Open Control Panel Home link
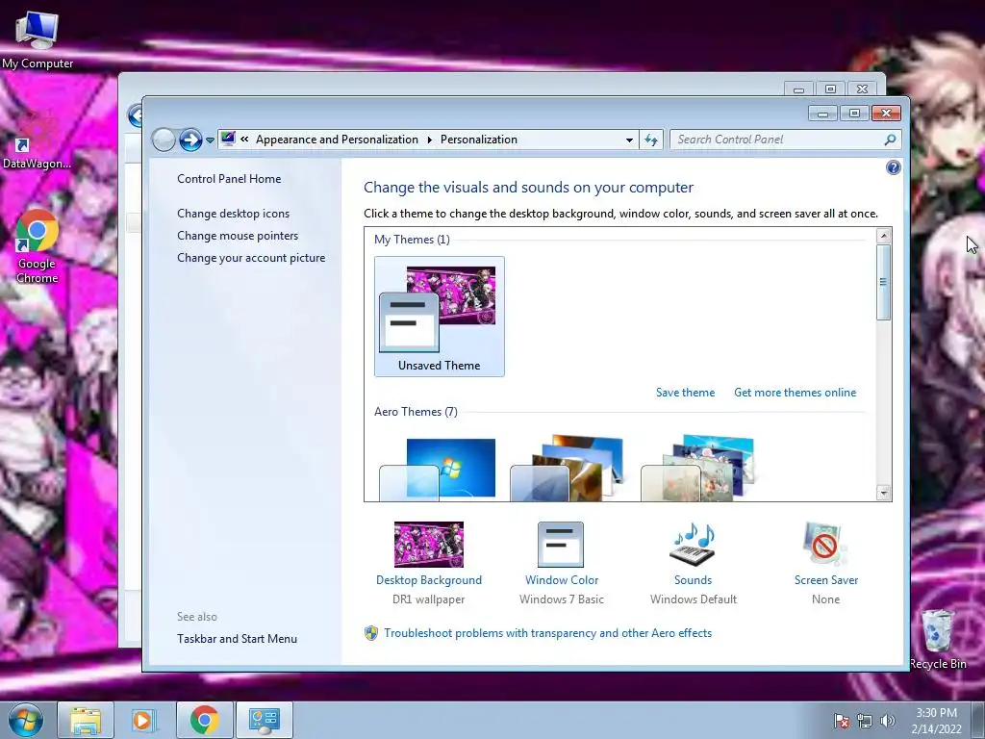Viewport: 985px width, 739px height. click(x=229, y=179)
